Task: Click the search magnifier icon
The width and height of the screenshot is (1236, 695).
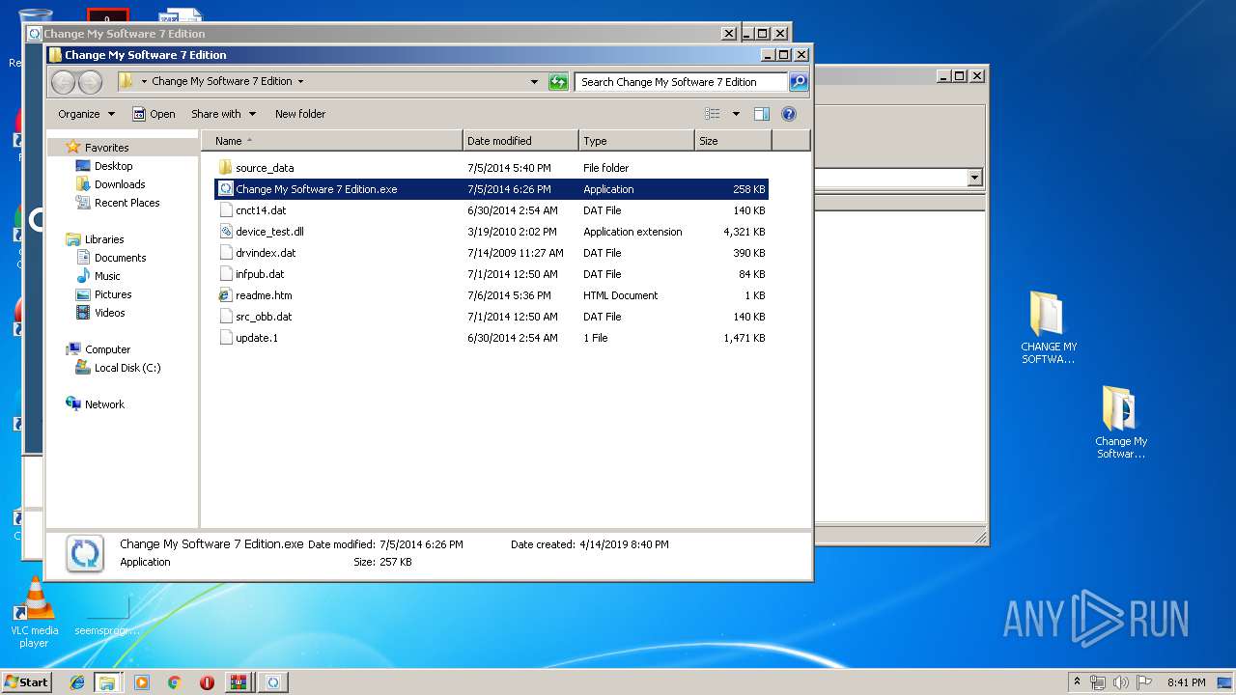Action: [799, 82]
